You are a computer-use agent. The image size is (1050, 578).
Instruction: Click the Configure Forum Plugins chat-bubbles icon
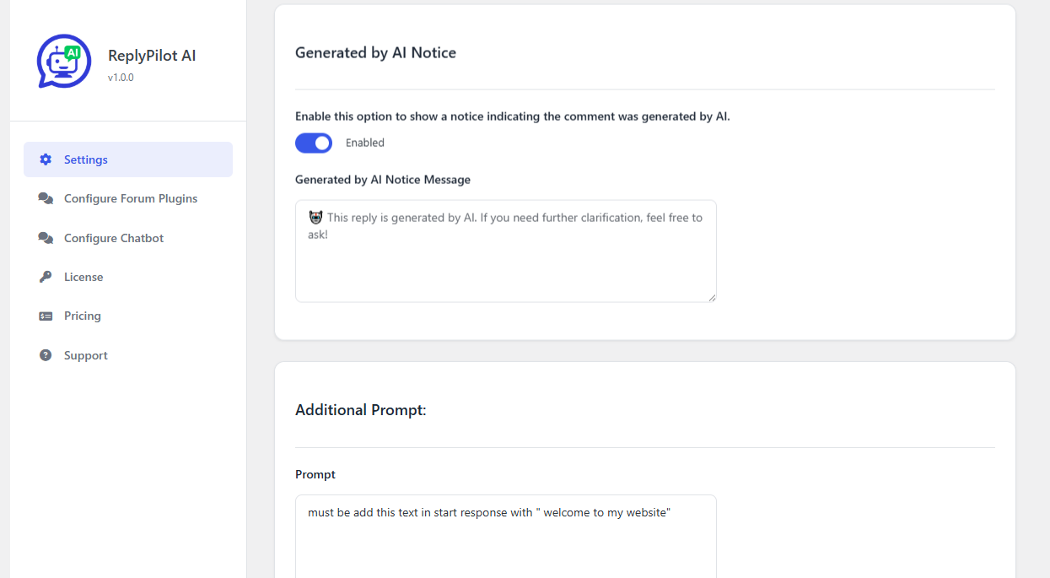tap(46, 198)
